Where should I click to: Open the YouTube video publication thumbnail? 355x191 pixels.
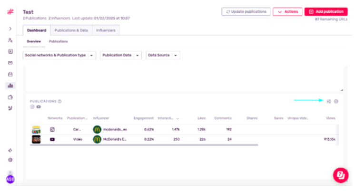(x=36, y=139)
